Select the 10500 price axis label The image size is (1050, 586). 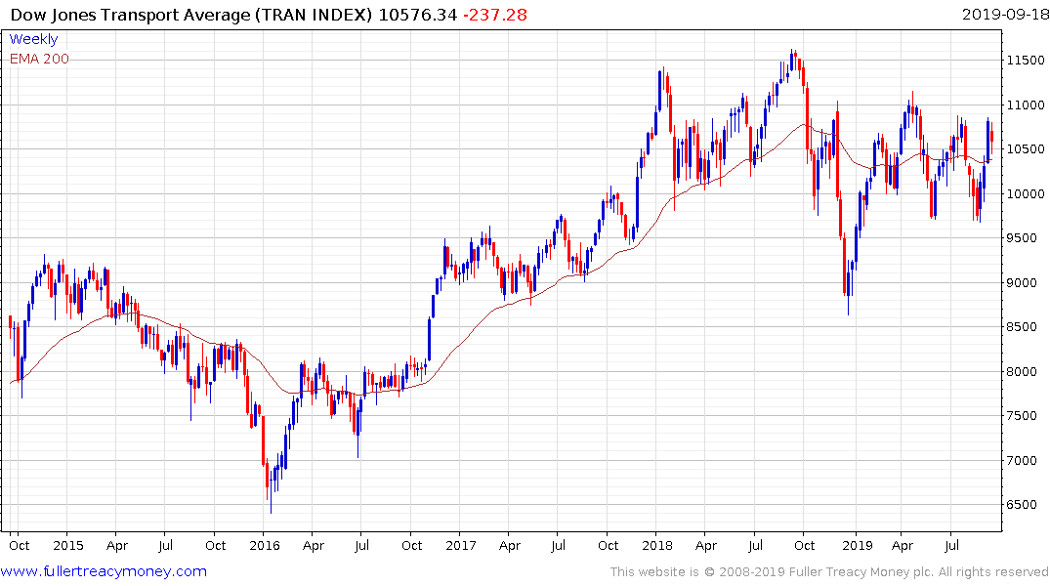1026,149
